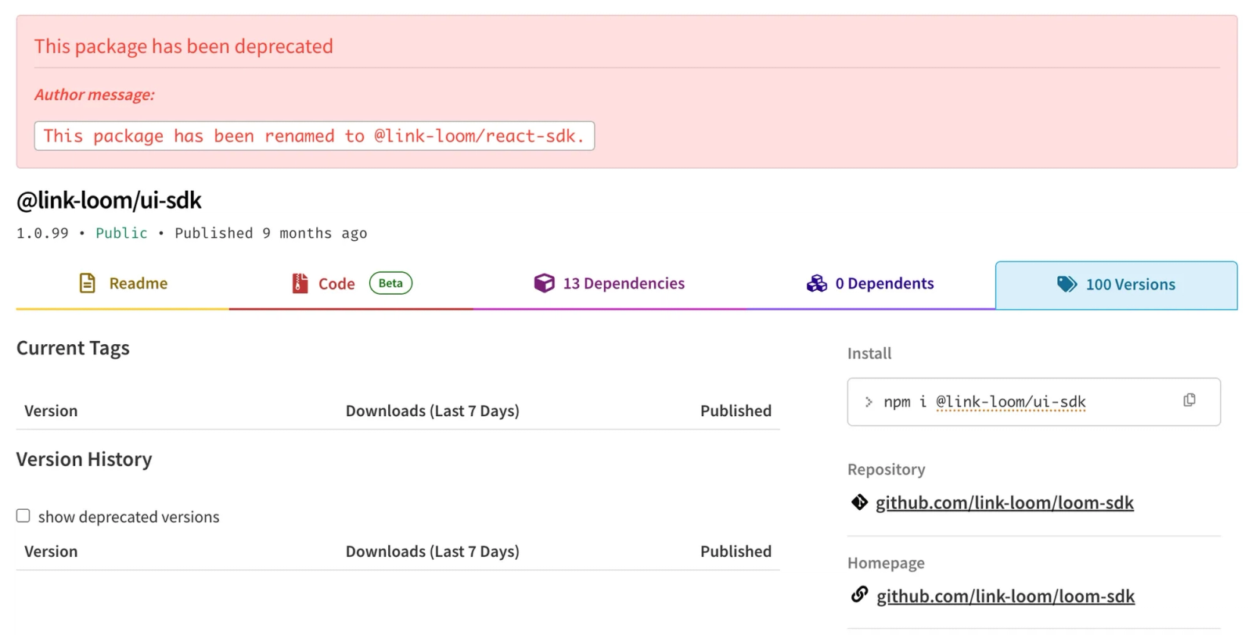Select the 100 Versions tab

1117,285
